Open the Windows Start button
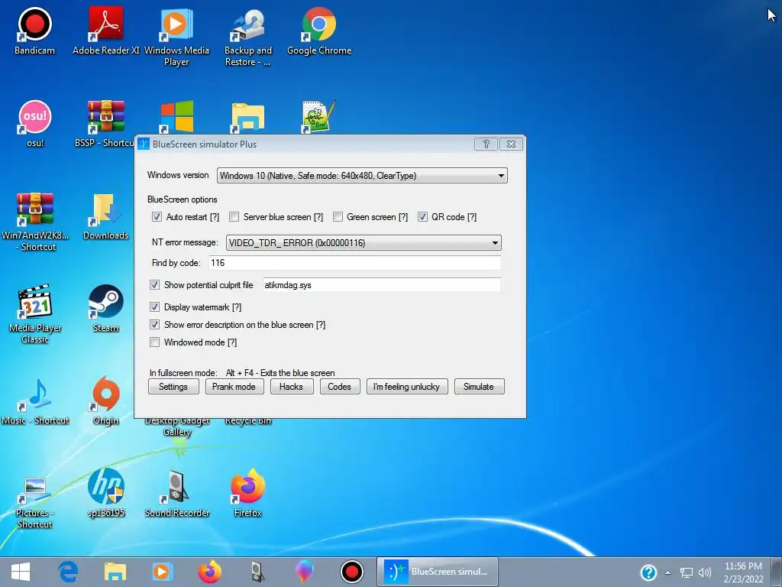The image size is (782, 587). (x=21, y=572)
